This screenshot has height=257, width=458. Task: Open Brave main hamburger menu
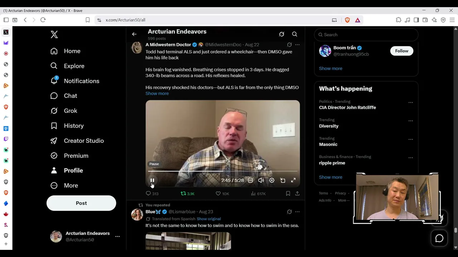click(452, 20)
